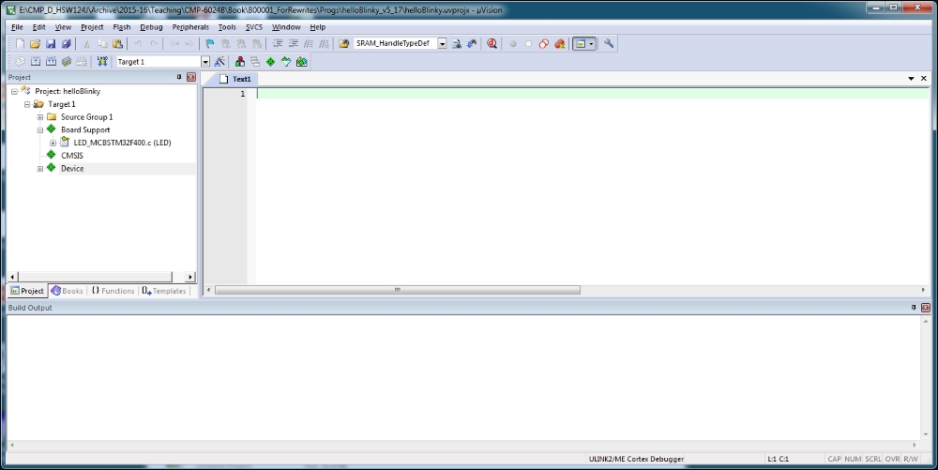The height and width of the screenshot is (470, 938).
Task: Click the editor horizontal scrollbar
Action: point(398,291)
